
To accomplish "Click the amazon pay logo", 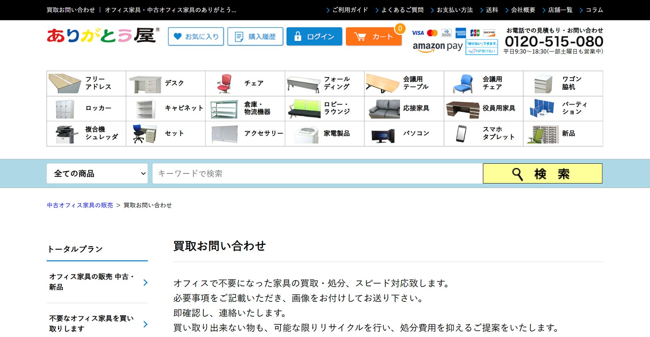I will (438, 47).
